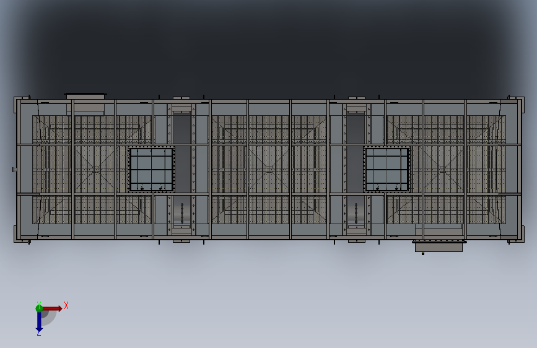The height and width of the screenshot is (348, 537).
Task: Click the blue Z axis arrow of the triad
Action: coord(39,322)
